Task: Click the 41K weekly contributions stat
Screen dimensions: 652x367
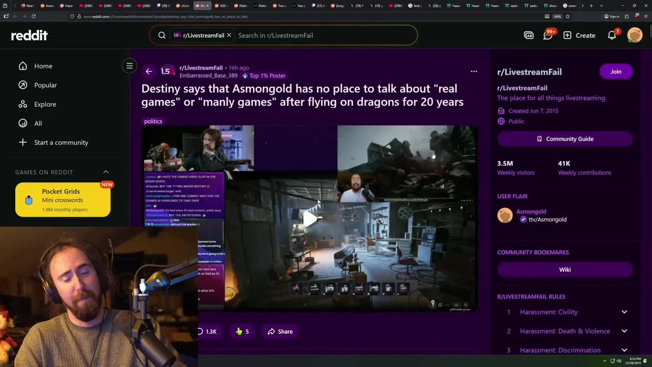Action: [584, 168]
